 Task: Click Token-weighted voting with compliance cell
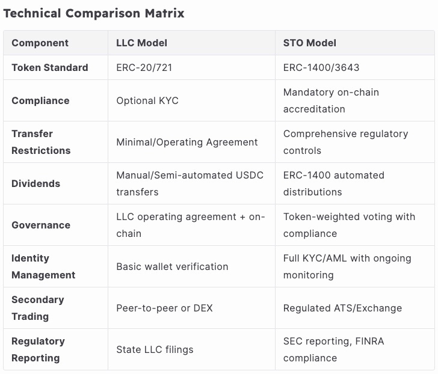click(x=349, y=225)
